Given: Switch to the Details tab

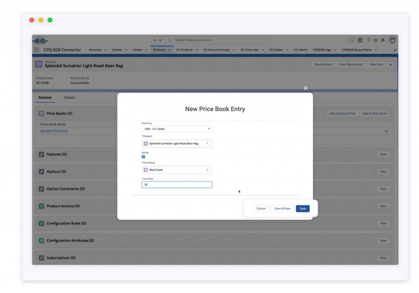Looking at the screenshot, I should [x=69, y=98].
